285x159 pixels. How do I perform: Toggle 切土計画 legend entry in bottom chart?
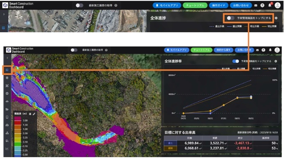pos(254,69)
